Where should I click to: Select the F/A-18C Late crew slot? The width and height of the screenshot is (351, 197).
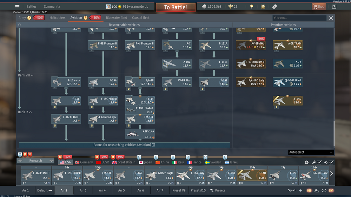314,175
